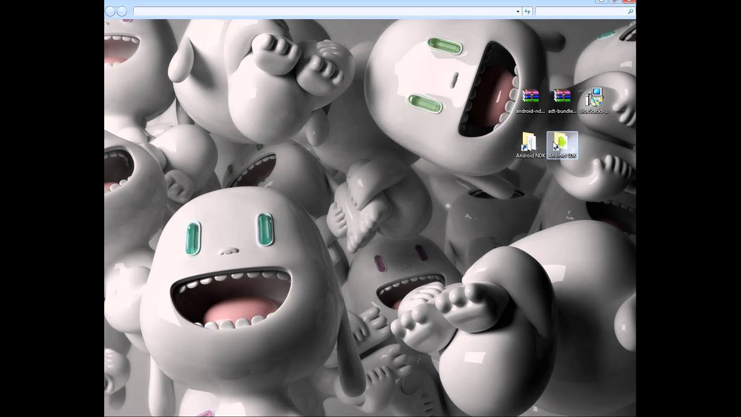Minimize the Explorer window
Viewport: 741px width, 417px height.
click(x=601, y=2)
